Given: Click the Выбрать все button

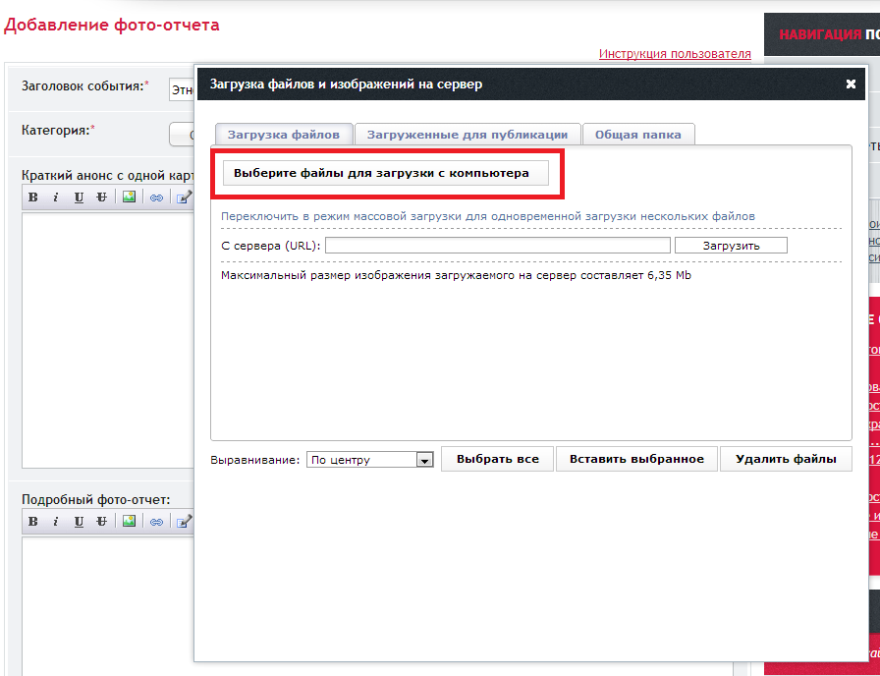Looking at the screenshot, I should tap(498, 459).
